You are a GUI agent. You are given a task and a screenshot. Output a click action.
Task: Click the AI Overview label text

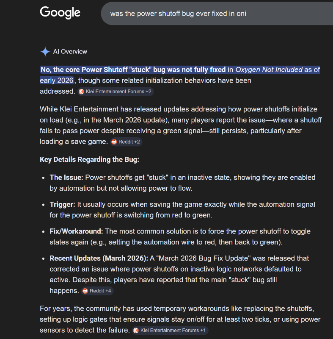point(70,52)
